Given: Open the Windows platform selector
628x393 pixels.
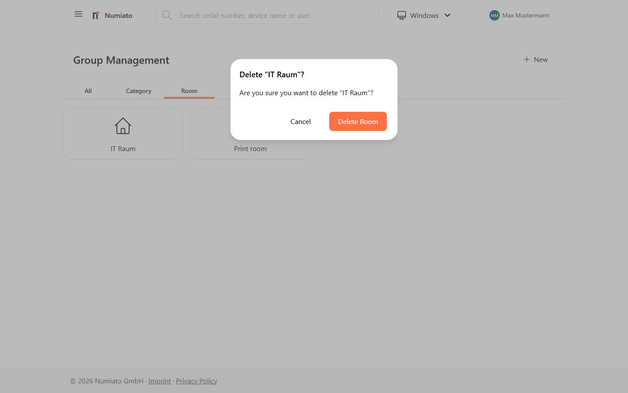Looking at the screenshot, I should [424, 15].
